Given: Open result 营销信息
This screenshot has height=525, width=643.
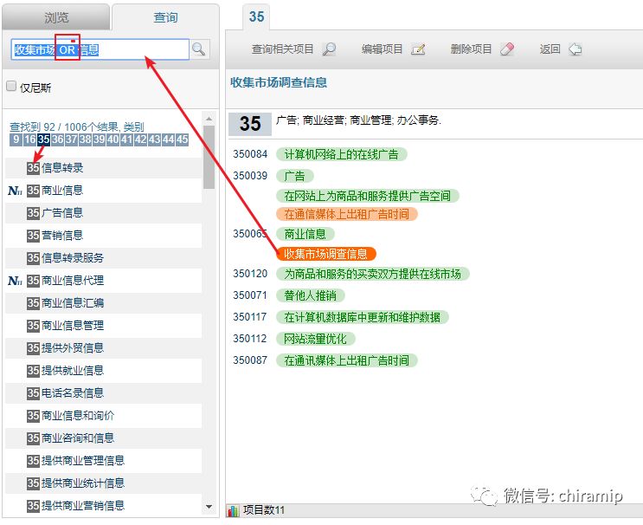Looking at the screenshot, I should 62,236.
